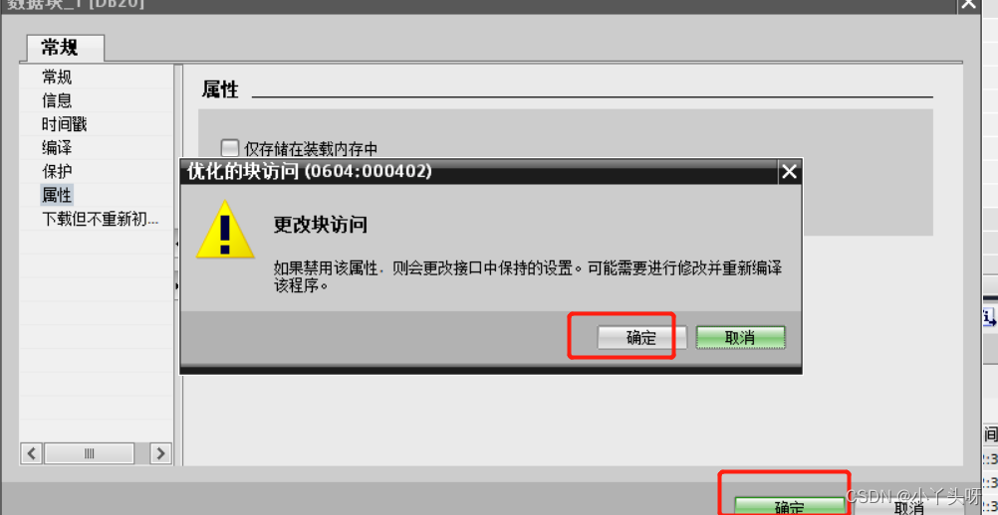Click the navigation pane horizontal scrollbar thumb
Viewport: 998px width, 515px height.
(89, 453)
